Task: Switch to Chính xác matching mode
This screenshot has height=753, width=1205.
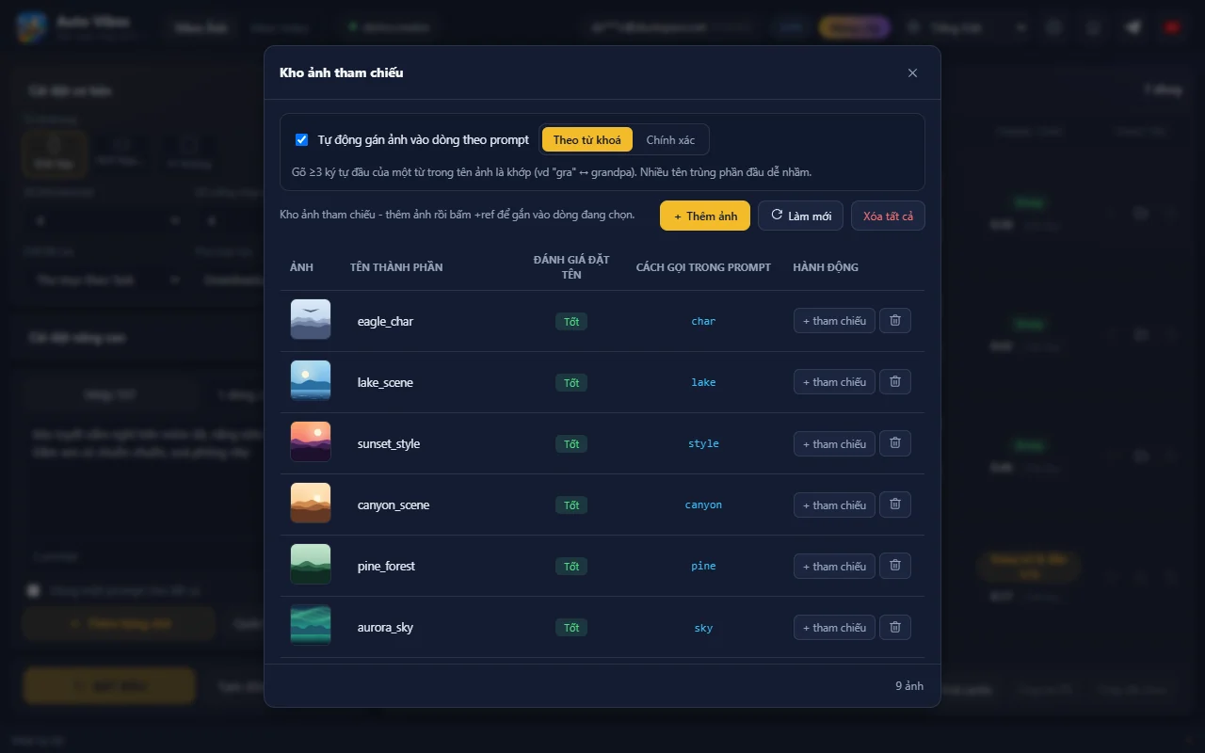Action: click(670, 139)
